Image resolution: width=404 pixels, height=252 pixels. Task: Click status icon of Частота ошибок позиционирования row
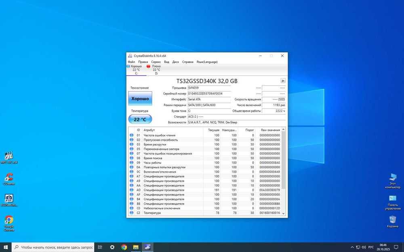(131, 154)
